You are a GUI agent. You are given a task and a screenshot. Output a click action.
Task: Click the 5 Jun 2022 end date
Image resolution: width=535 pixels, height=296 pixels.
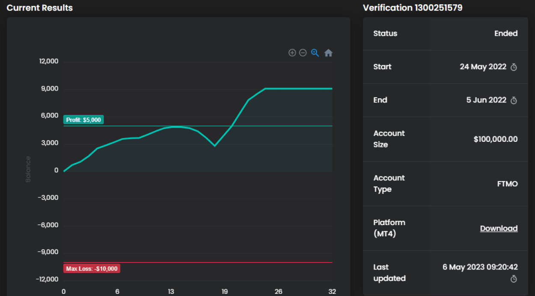pos(486,100)
